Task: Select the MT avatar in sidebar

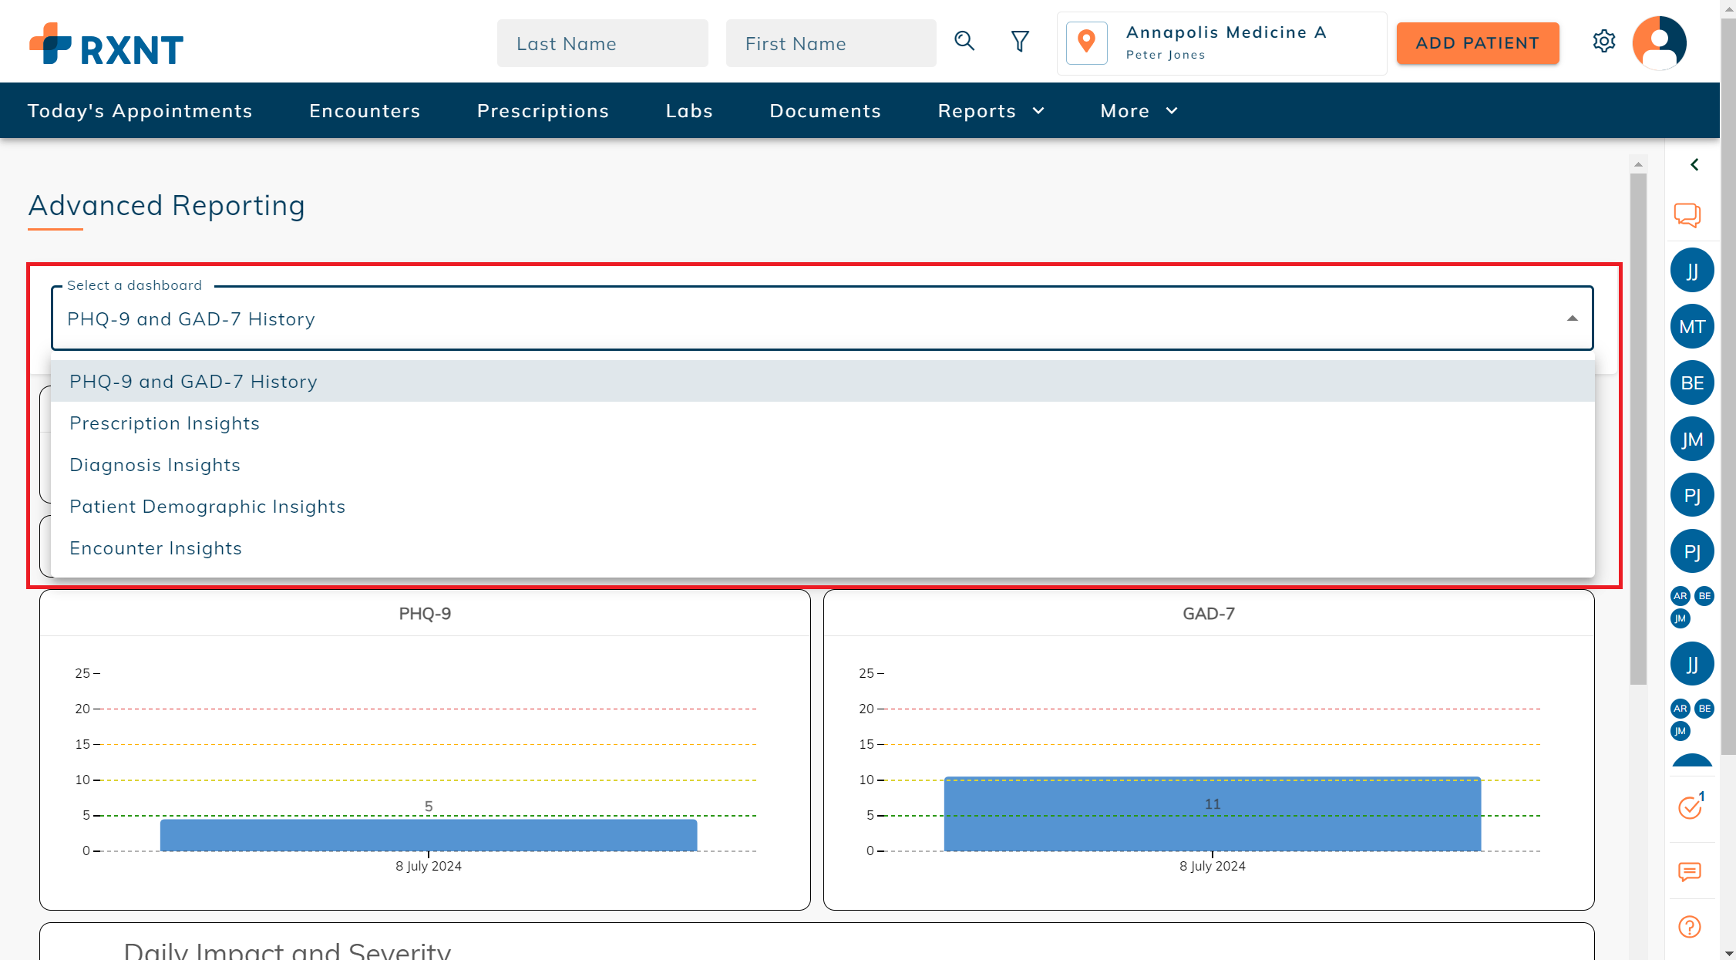Action: point(1692,326)
